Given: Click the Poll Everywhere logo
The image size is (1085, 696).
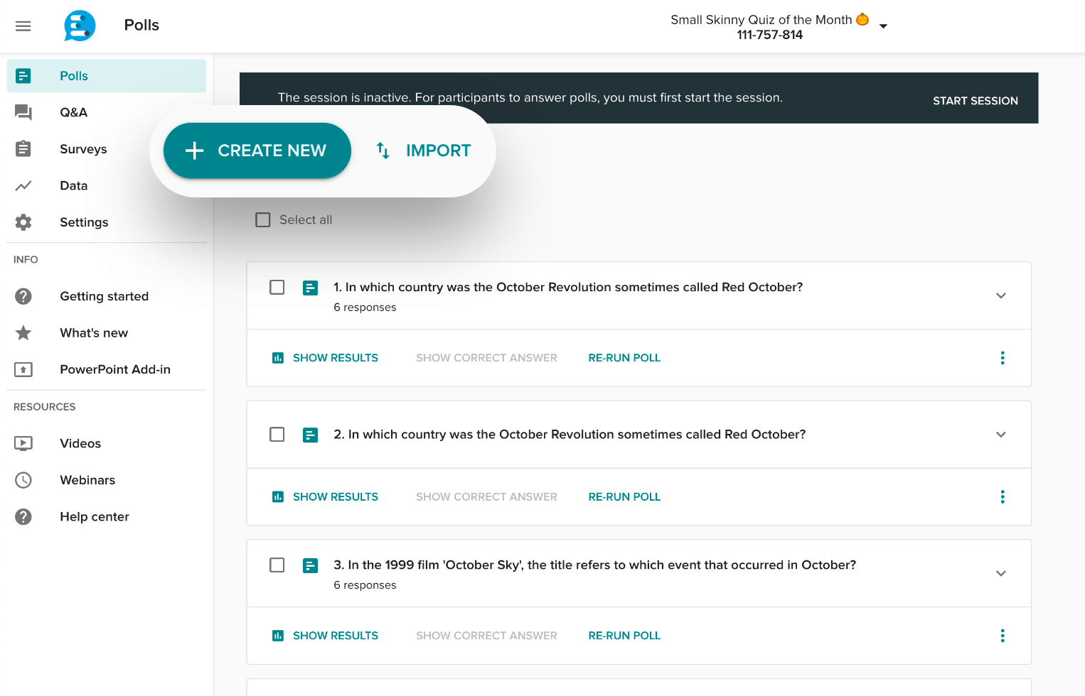Looking at the screenshot, I should [79, 26].
